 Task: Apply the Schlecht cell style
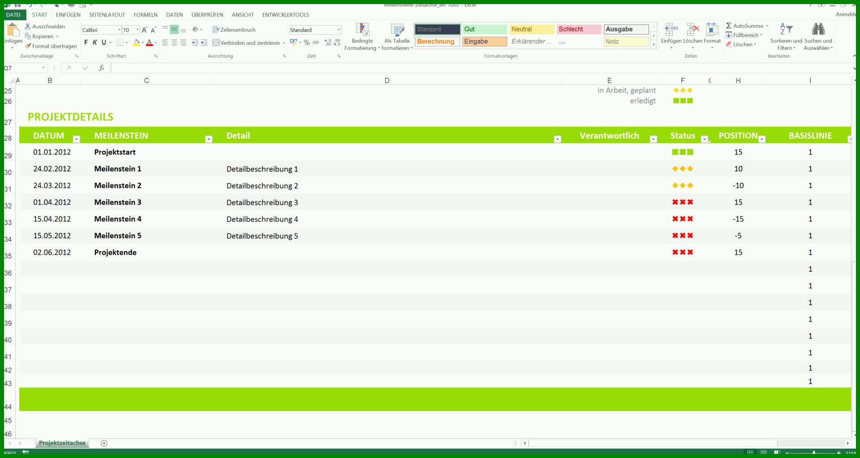click(579, 29)
